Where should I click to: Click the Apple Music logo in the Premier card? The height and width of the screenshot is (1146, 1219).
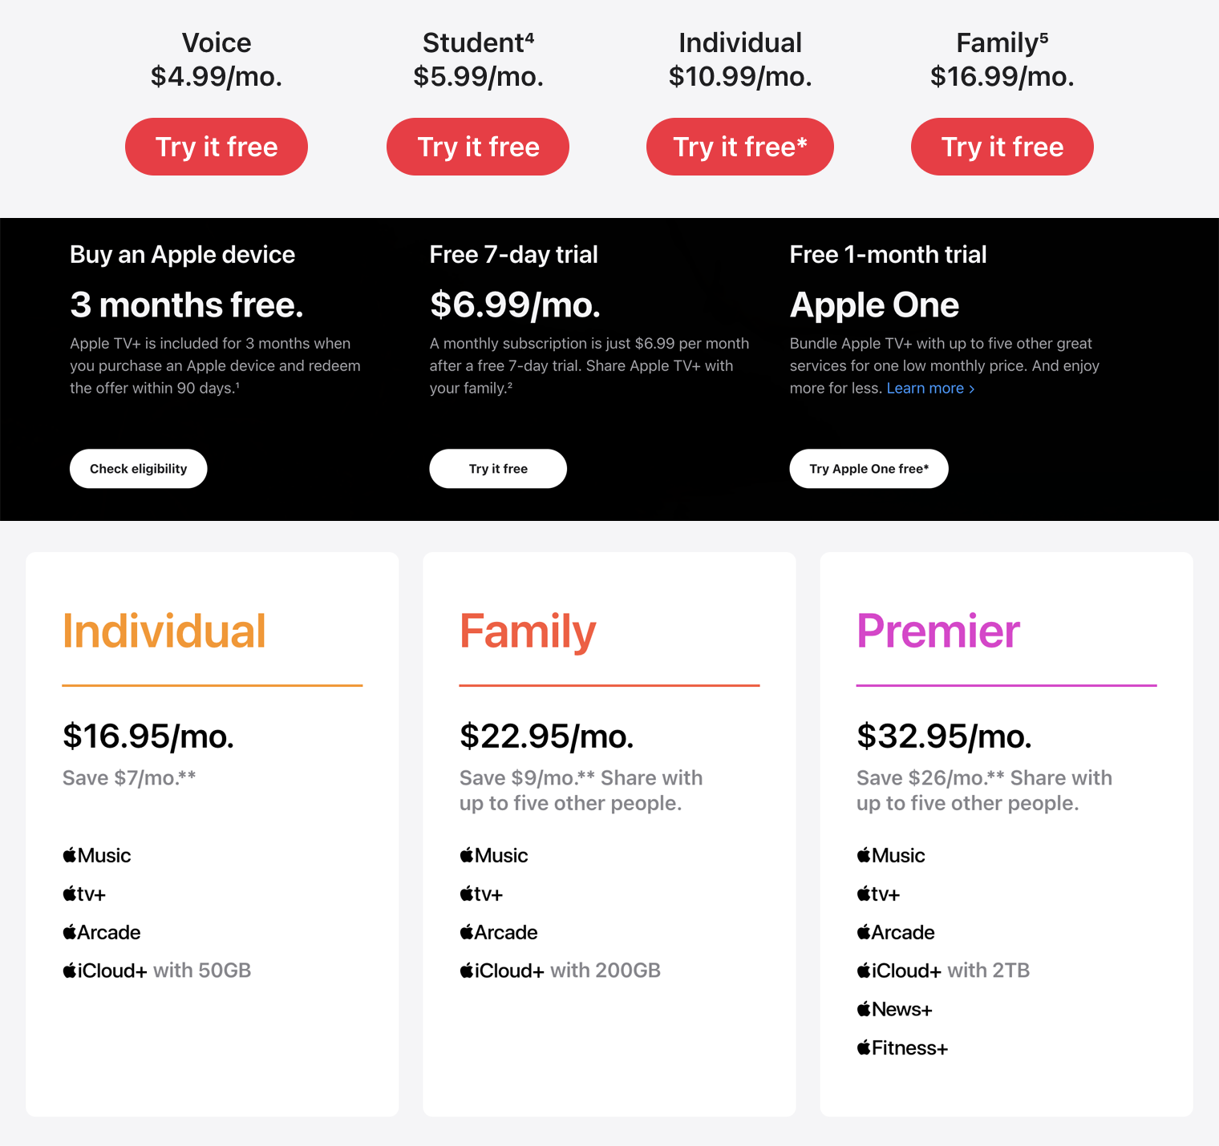891,855
